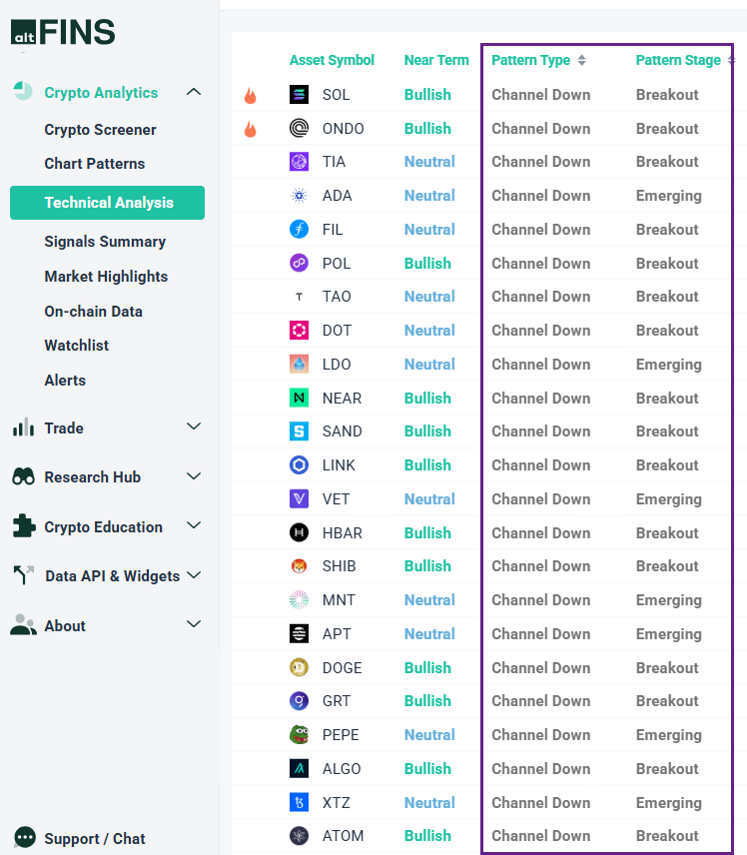Screen dimensions: 747x855
Task: Open Signals Summary page
Action: (x=105, y=242)
